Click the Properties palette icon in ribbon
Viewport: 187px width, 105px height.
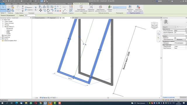(8, 10)
